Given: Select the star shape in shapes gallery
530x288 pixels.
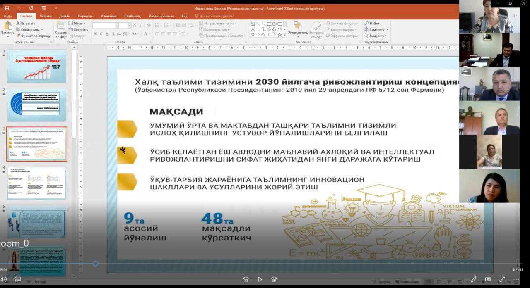Looking at the screenshot, I should click(279, 35).
